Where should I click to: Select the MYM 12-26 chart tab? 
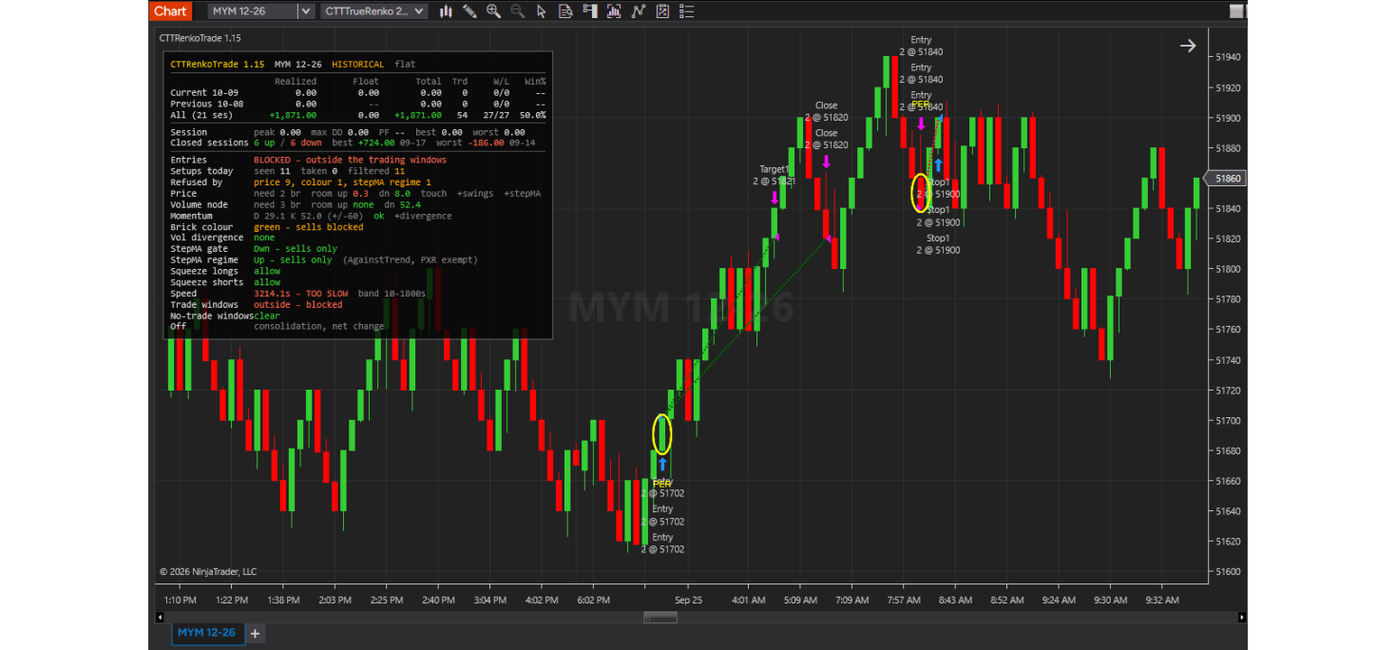(x=208, y=633)
